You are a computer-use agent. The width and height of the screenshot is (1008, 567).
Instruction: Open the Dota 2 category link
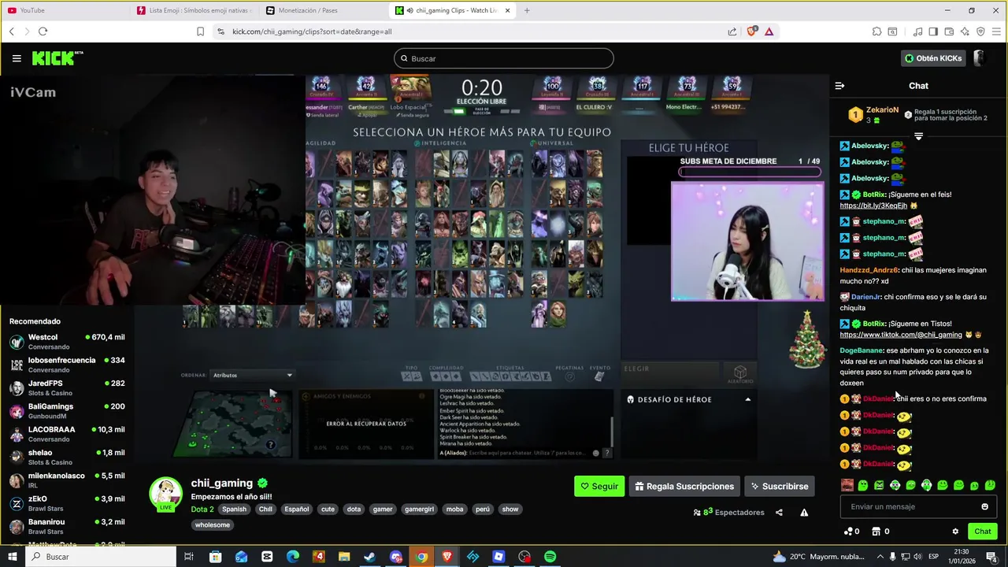click(x=202, y=509)
